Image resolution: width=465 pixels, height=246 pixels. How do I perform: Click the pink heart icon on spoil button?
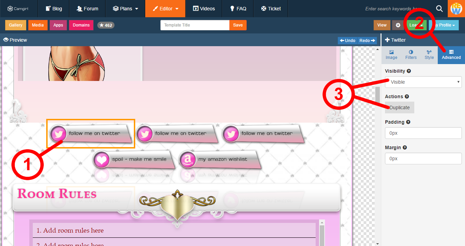[102, 160]
